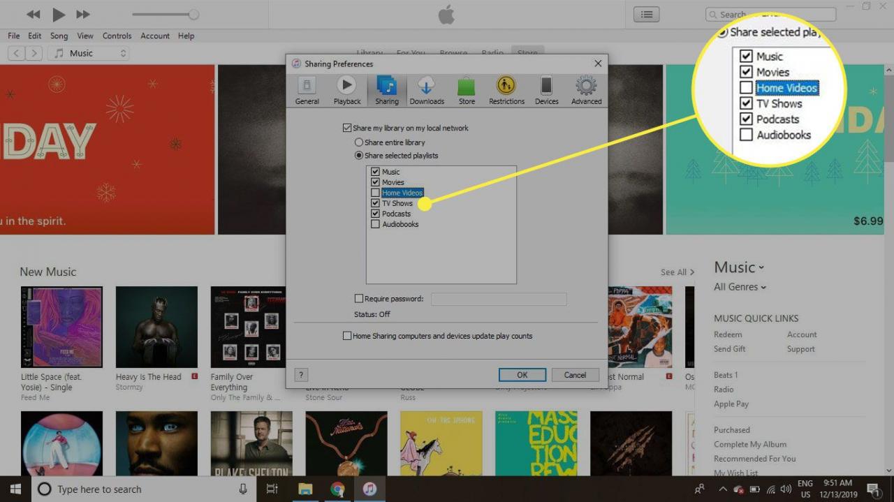Open General preferences tab icon

307,86
